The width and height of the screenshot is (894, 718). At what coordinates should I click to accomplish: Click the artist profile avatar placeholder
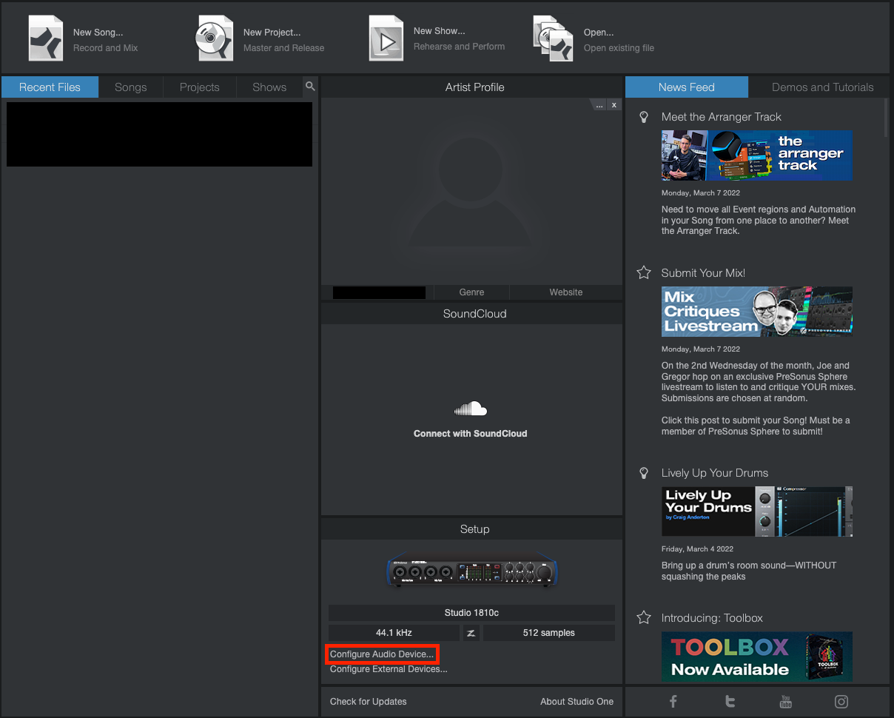(x=471, y=192)
